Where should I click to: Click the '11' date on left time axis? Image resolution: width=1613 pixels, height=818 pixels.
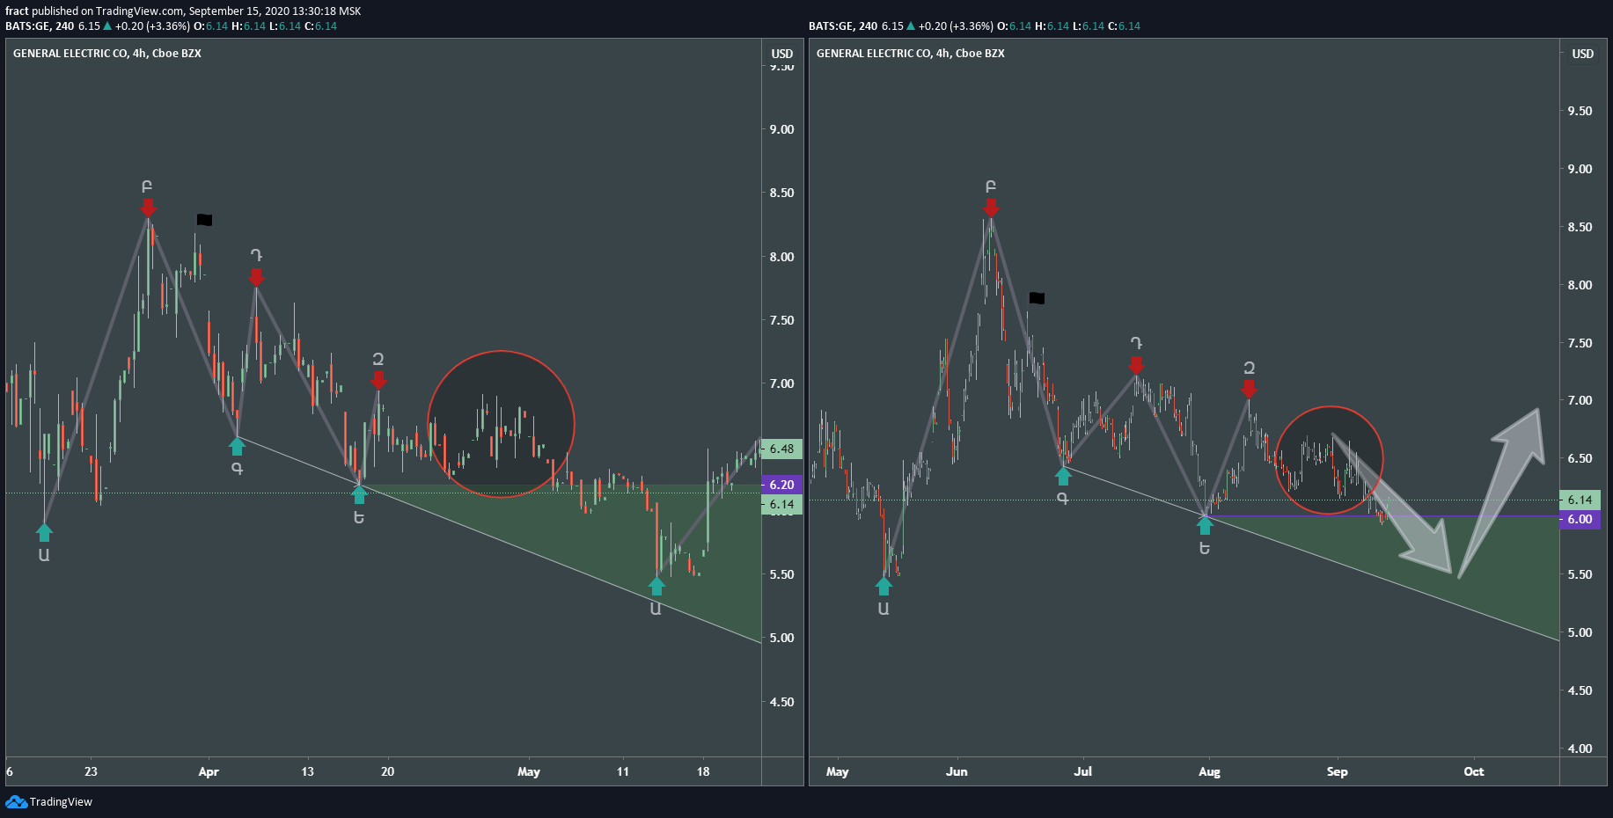tap(623, 771)
